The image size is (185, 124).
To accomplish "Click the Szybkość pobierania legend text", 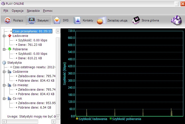I will pos(126,119).
